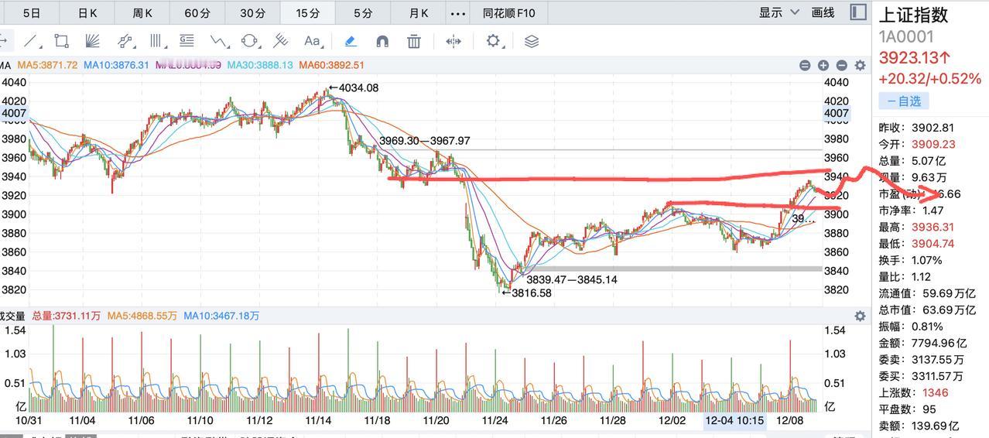Open the more periods ellipsis menu
The image size is (989, 438).
coord(458,12)
